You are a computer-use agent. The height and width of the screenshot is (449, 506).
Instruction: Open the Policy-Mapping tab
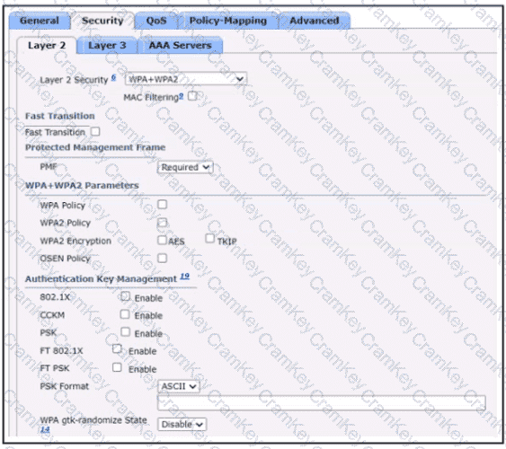[x=227, y=21]
